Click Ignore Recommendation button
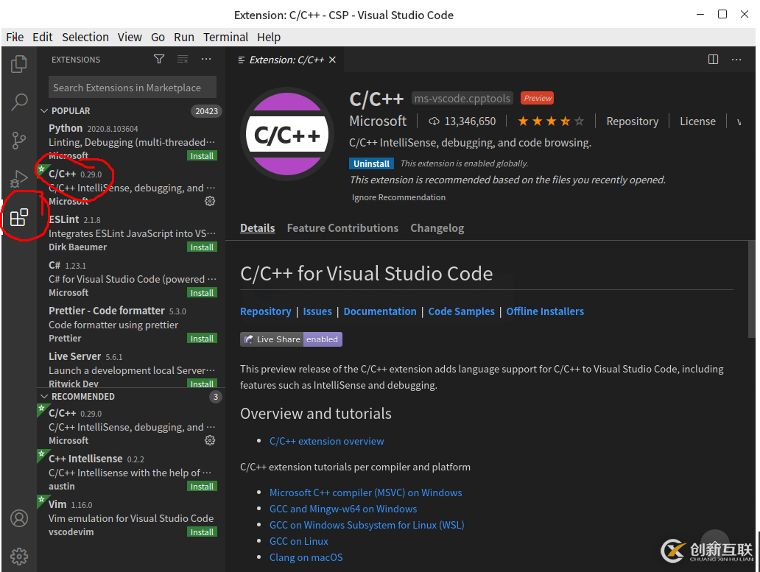Image resolution: width=760 pixels, height=572 pixels. [x=398, y=197]
